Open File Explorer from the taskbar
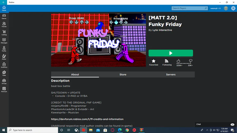 (91, 130)
